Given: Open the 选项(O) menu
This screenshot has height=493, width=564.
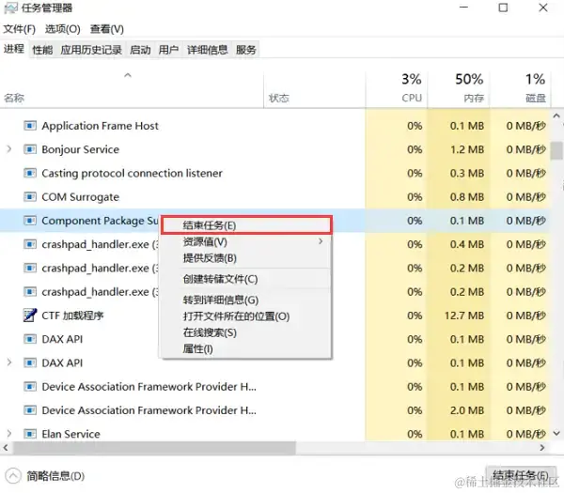Looking at the screenshot, I should (63, 29).
